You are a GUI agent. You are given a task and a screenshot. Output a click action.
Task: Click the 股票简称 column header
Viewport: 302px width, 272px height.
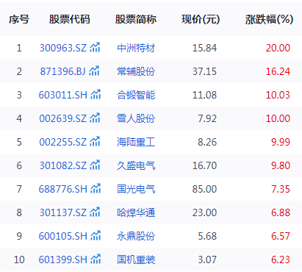click(x=136, y=19)
